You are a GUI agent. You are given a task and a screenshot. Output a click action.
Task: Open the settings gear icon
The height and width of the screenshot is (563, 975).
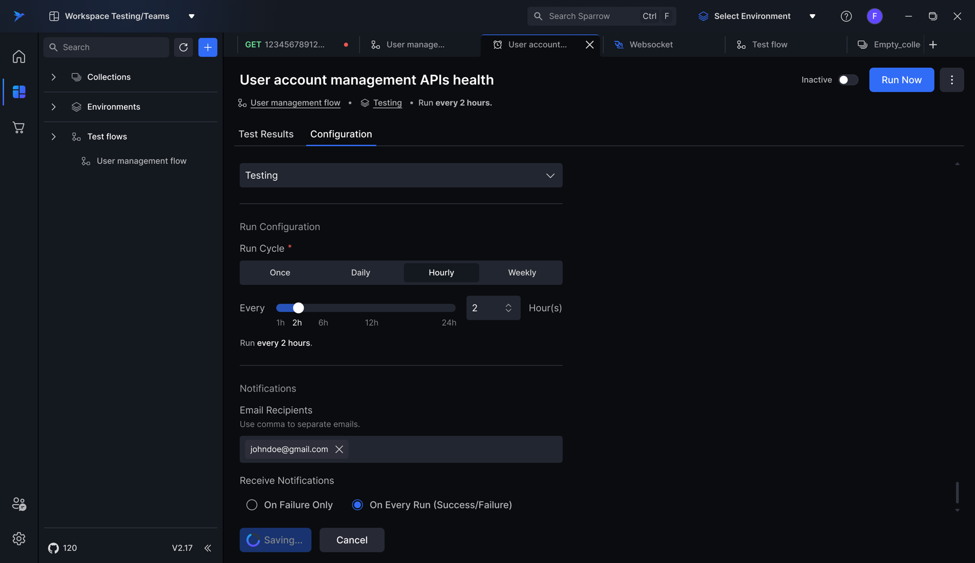click(x=19, y=538)
